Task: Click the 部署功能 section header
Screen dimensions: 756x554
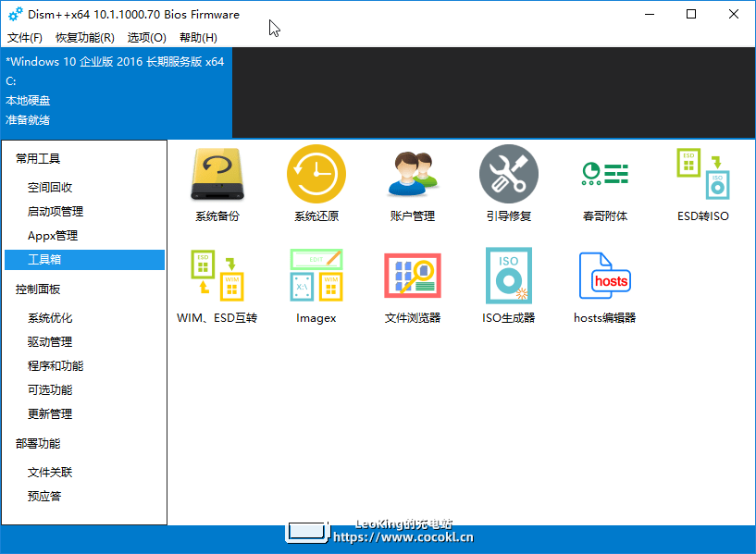Action: [38, 444]
